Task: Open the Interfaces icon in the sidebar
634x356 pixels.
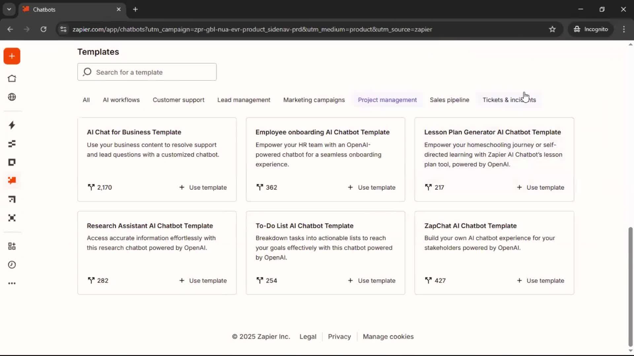Action: click(x=12, y=162)
